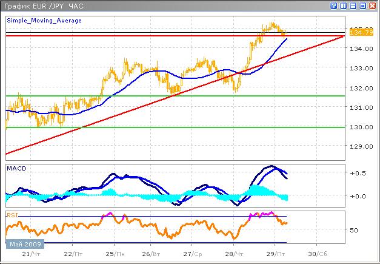The width and height of the screenshot is (380, 264).
Task: Click the +0.5 MACD scale value
Action: (x=359, y=172)
